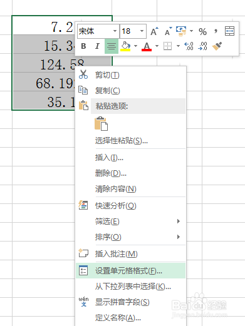The width and height of the screenshot is (245, 326).
Task: Open the font name dropdown
Action: 115,31
